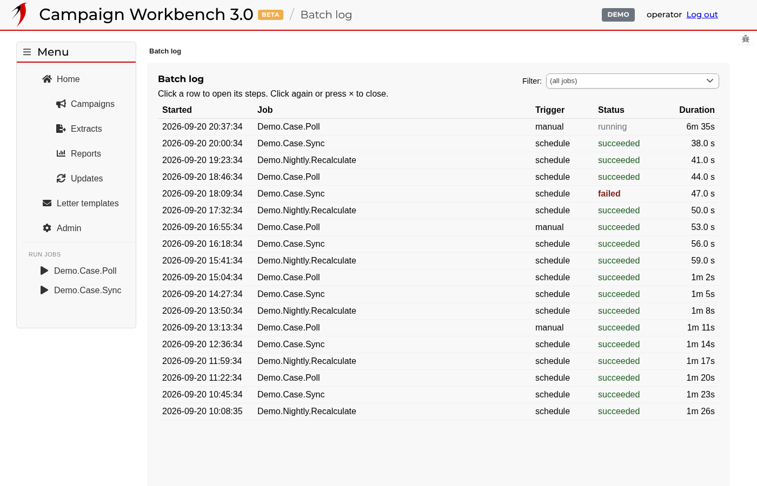Open Demo.Case.Sync row at 10:45:34
Image resolution: width=757 pixels, height=486 pixels.
pyautogui.click(x=439, y=395)
